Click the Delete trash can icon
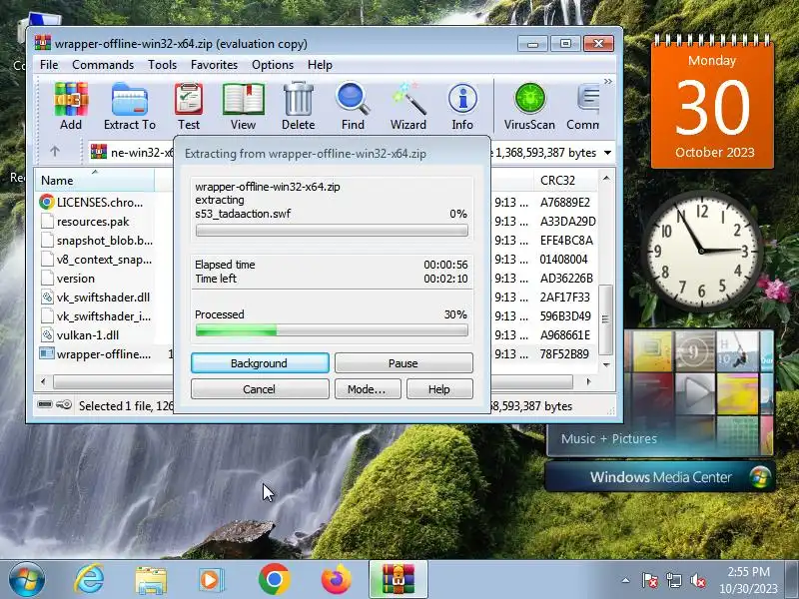Image resolution: width=799 pixels, height=599 pixels. point(298,106)
